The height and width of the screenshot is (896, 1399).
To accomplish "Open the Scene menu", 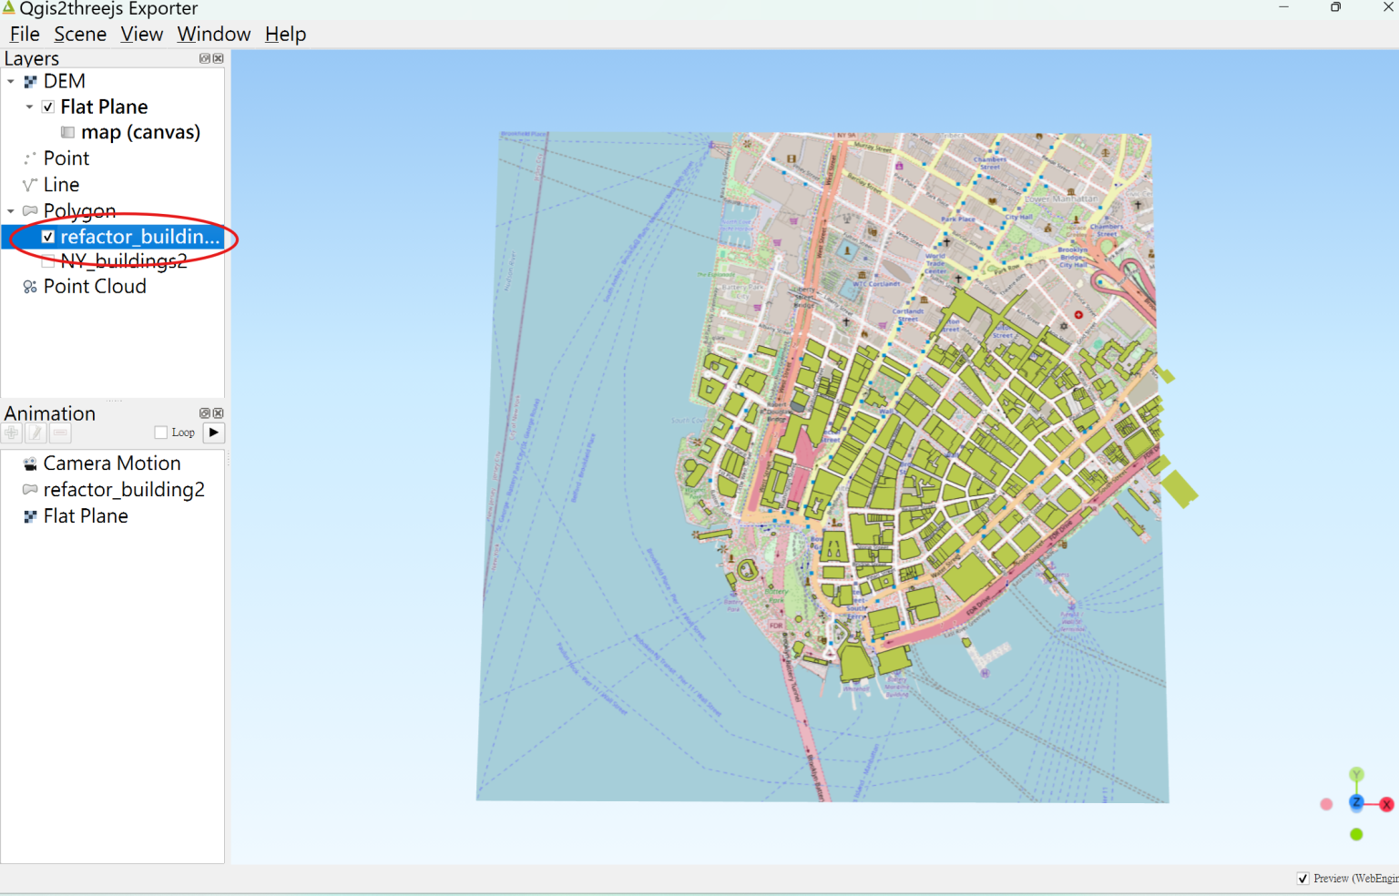I will pos(80,34).
